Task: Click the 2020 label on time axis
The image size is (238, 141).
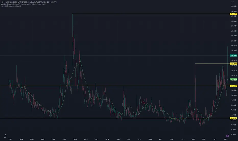Action: [x=193, y=139]
